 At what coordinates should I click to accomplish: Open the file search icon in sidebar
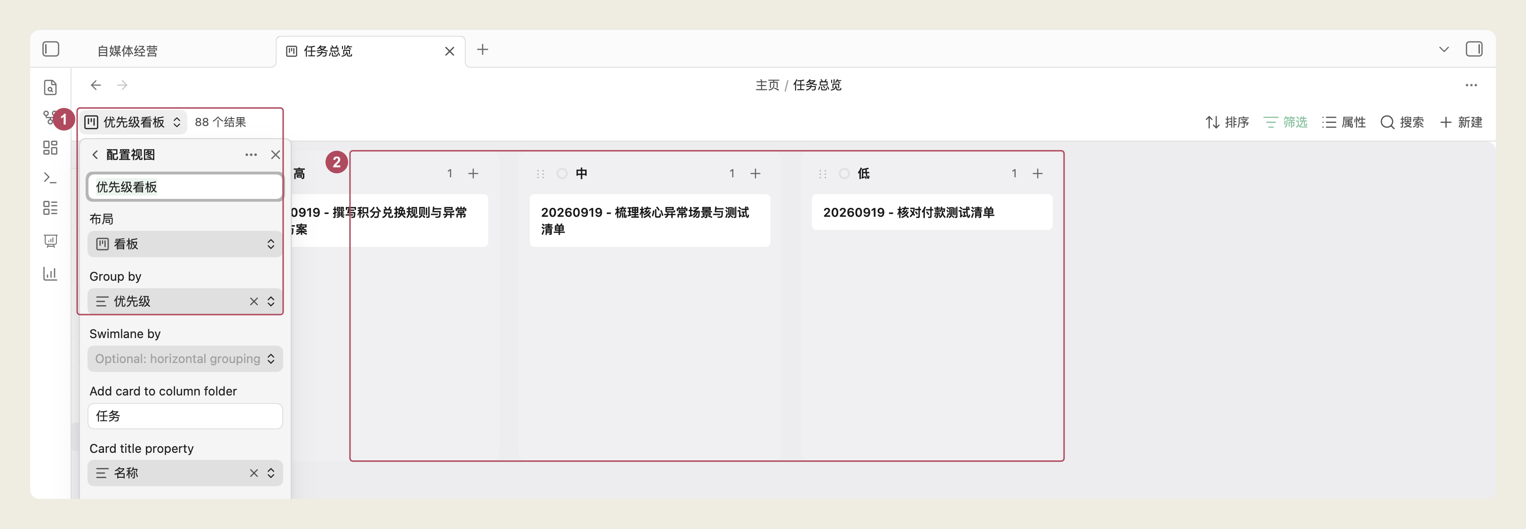(x=50, y=87)
